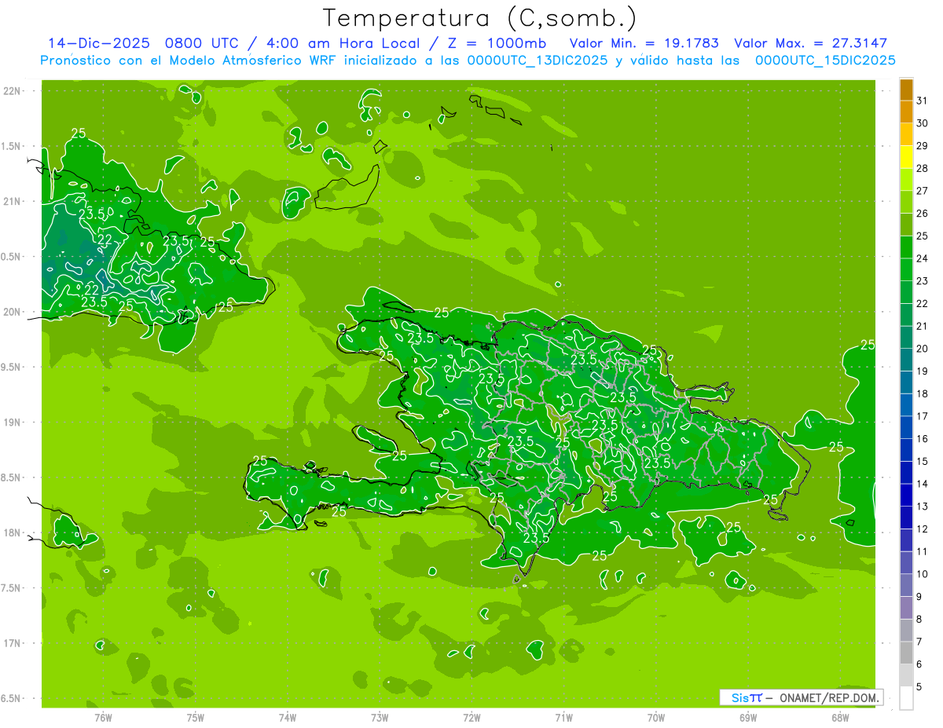Click the '17N' latitude axis label
This screenshot has height=728, width=943.
(x=12, y=643)
